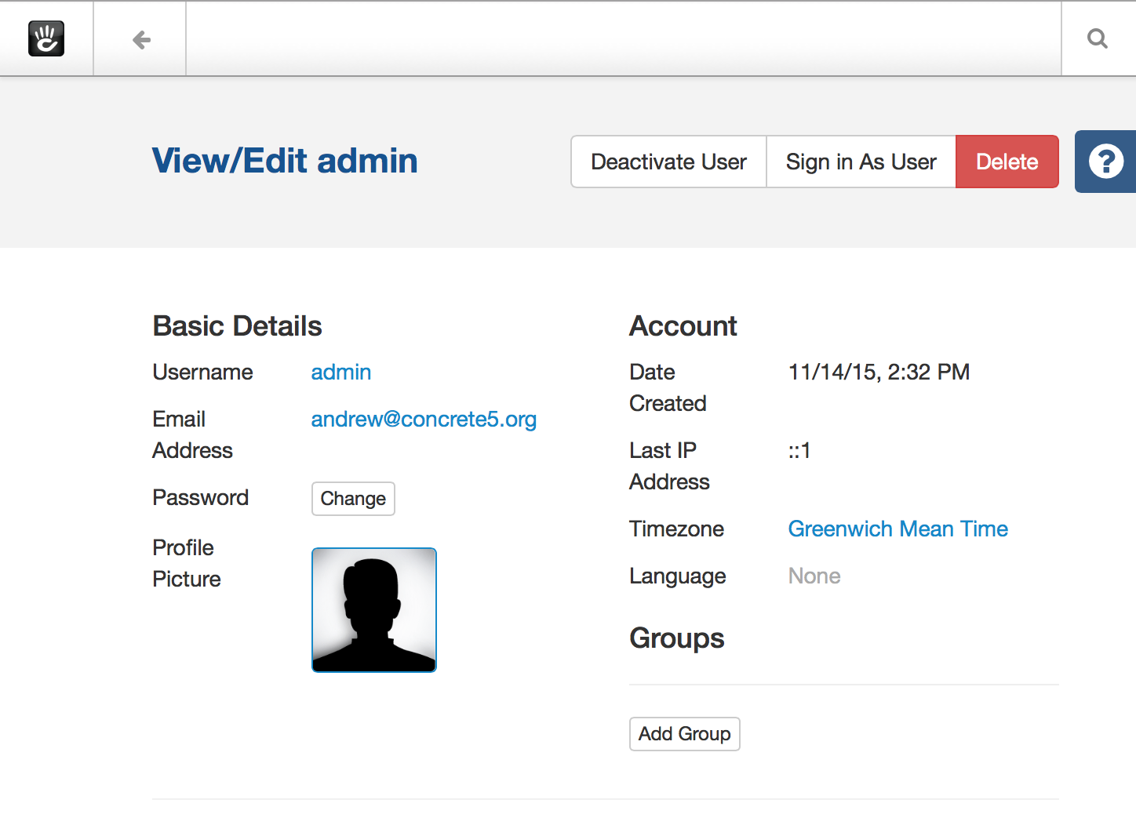Click the View/Edit admin page title
Image resolution: width=1136 pixels, height=825 pixels.
(x=285, y=161)
